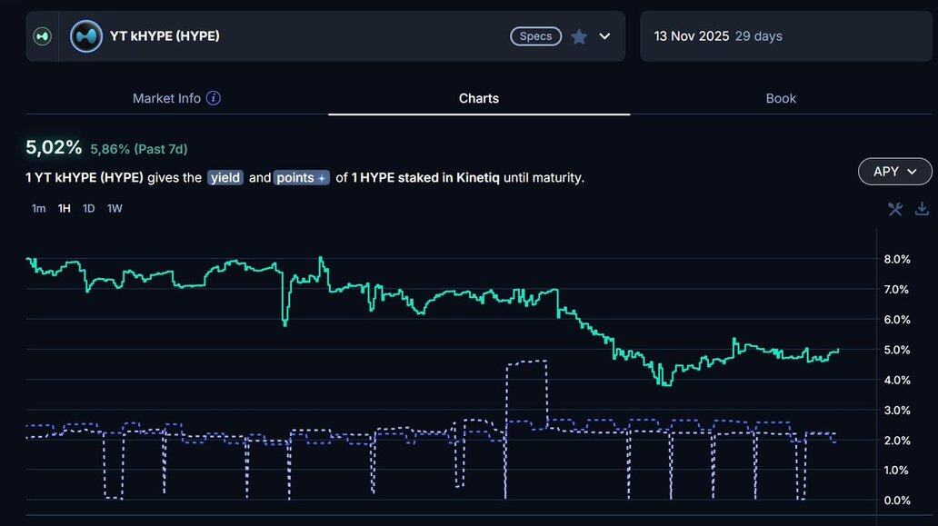Screen dimensions: 938x526
Task: Switch to the Market Info tab
Action: pyautogui.click(x=167, y=98)
